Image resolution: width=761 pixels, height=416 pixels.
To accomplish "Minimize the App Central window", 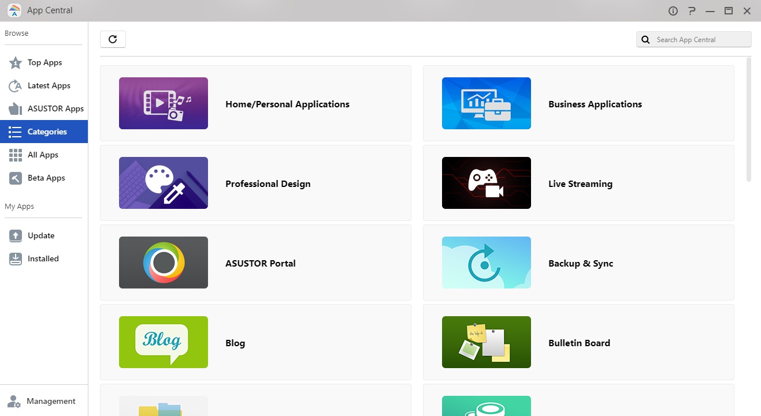I will pyautogui.click(x=710, y=11).
